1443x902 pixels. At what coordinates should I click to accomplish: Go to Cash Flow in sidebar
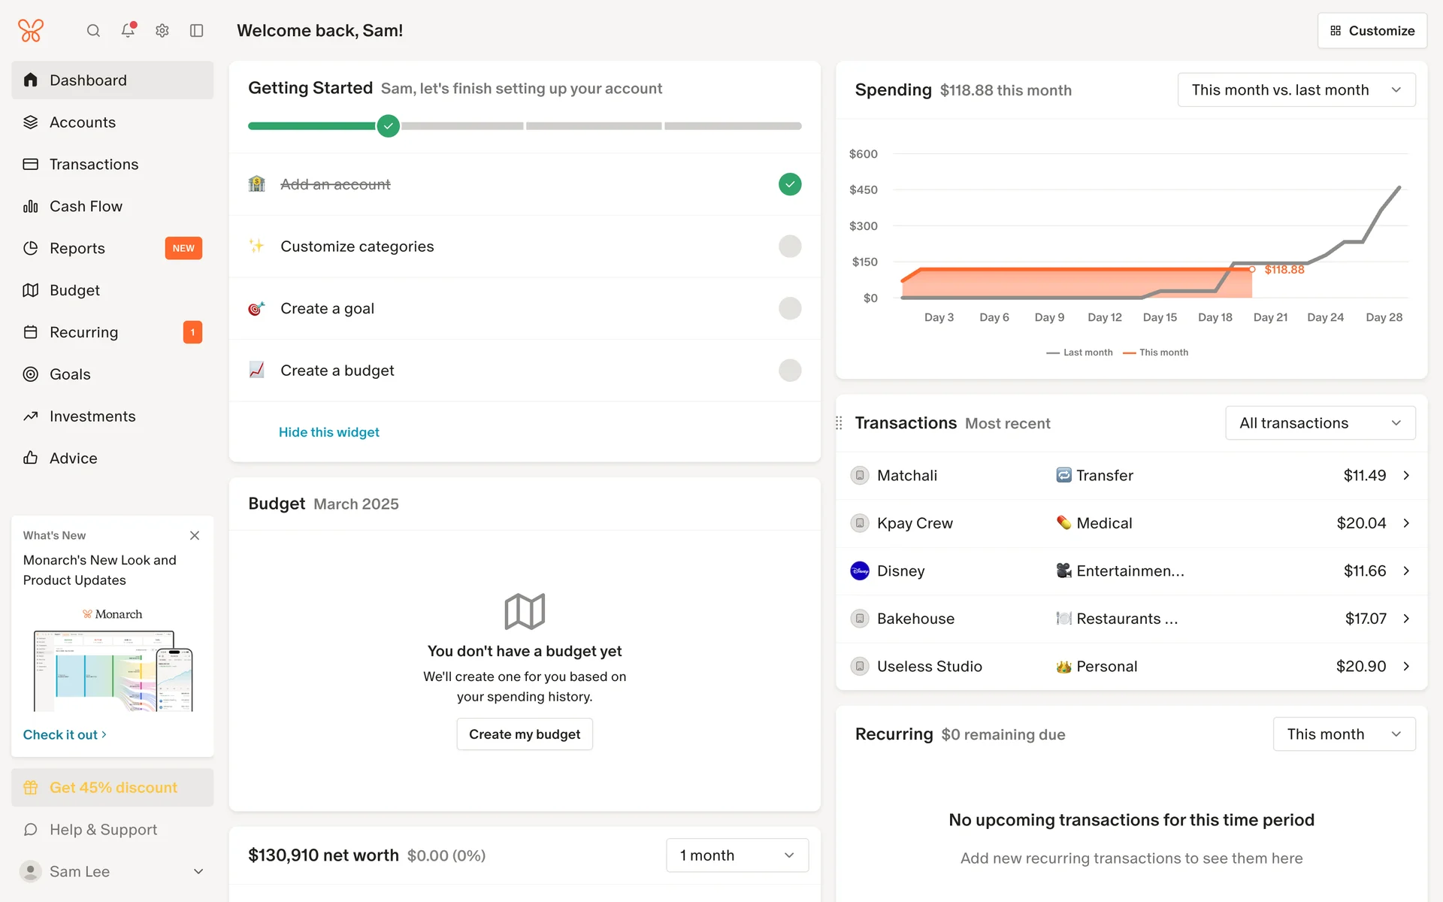(86, 206)
